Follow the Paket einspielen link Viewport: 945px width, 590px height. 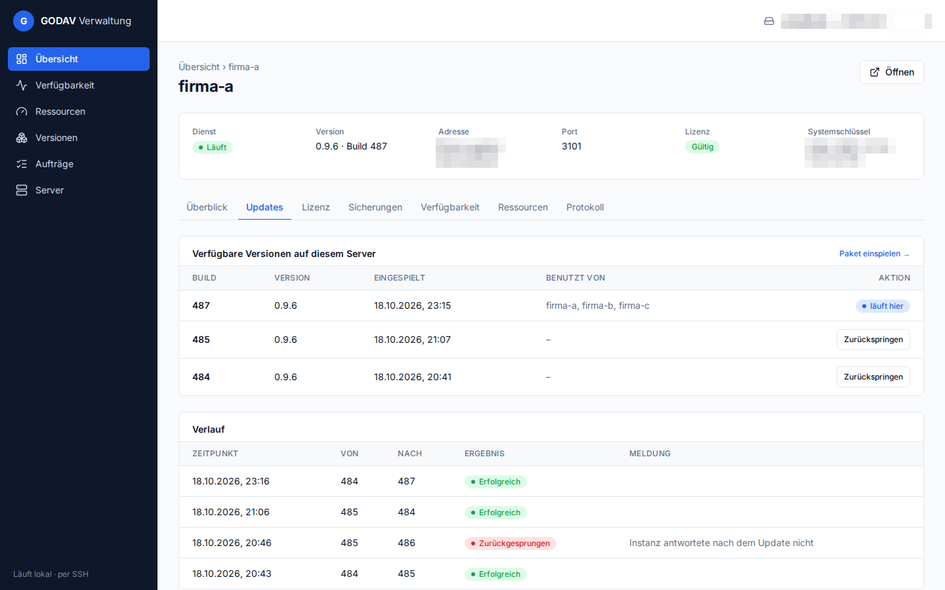click(874, 254)
